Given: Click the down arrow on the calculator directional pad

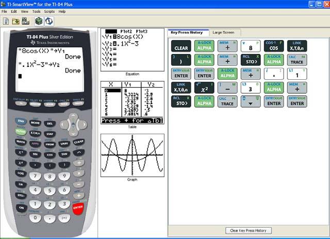Looking at the screenshot, I should (x=73, y=132).
